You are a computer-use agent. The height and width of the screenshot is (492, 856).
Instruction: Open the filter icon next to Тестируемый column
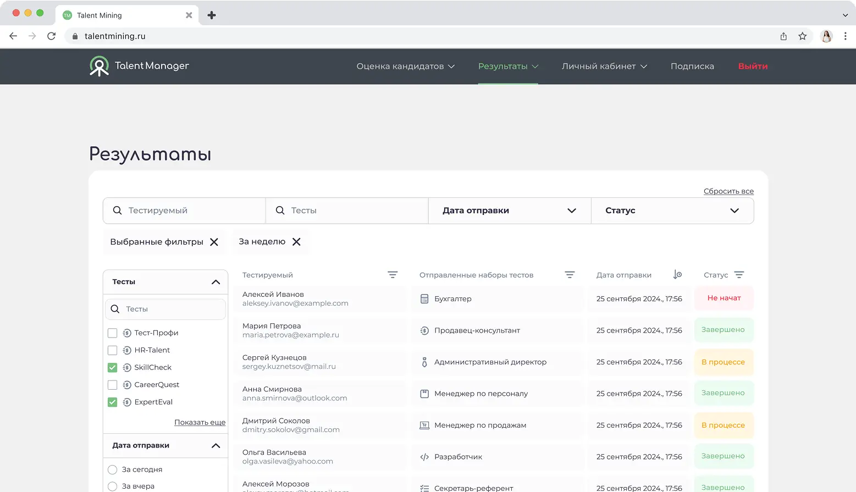393,275
